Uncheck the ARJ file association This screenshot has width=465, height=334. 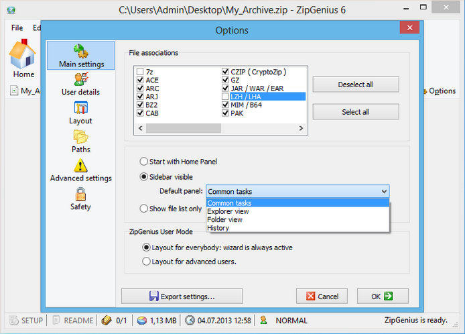[140, 97]
